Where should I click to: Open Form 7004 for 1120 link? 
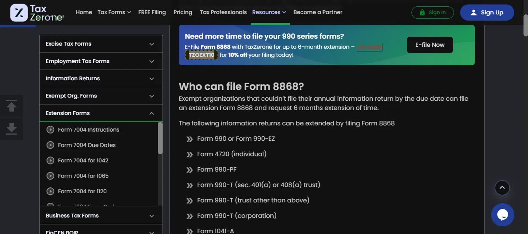coord(82,191)
